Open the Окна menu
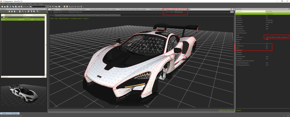The image size is (290, 117). coord(35,4)
